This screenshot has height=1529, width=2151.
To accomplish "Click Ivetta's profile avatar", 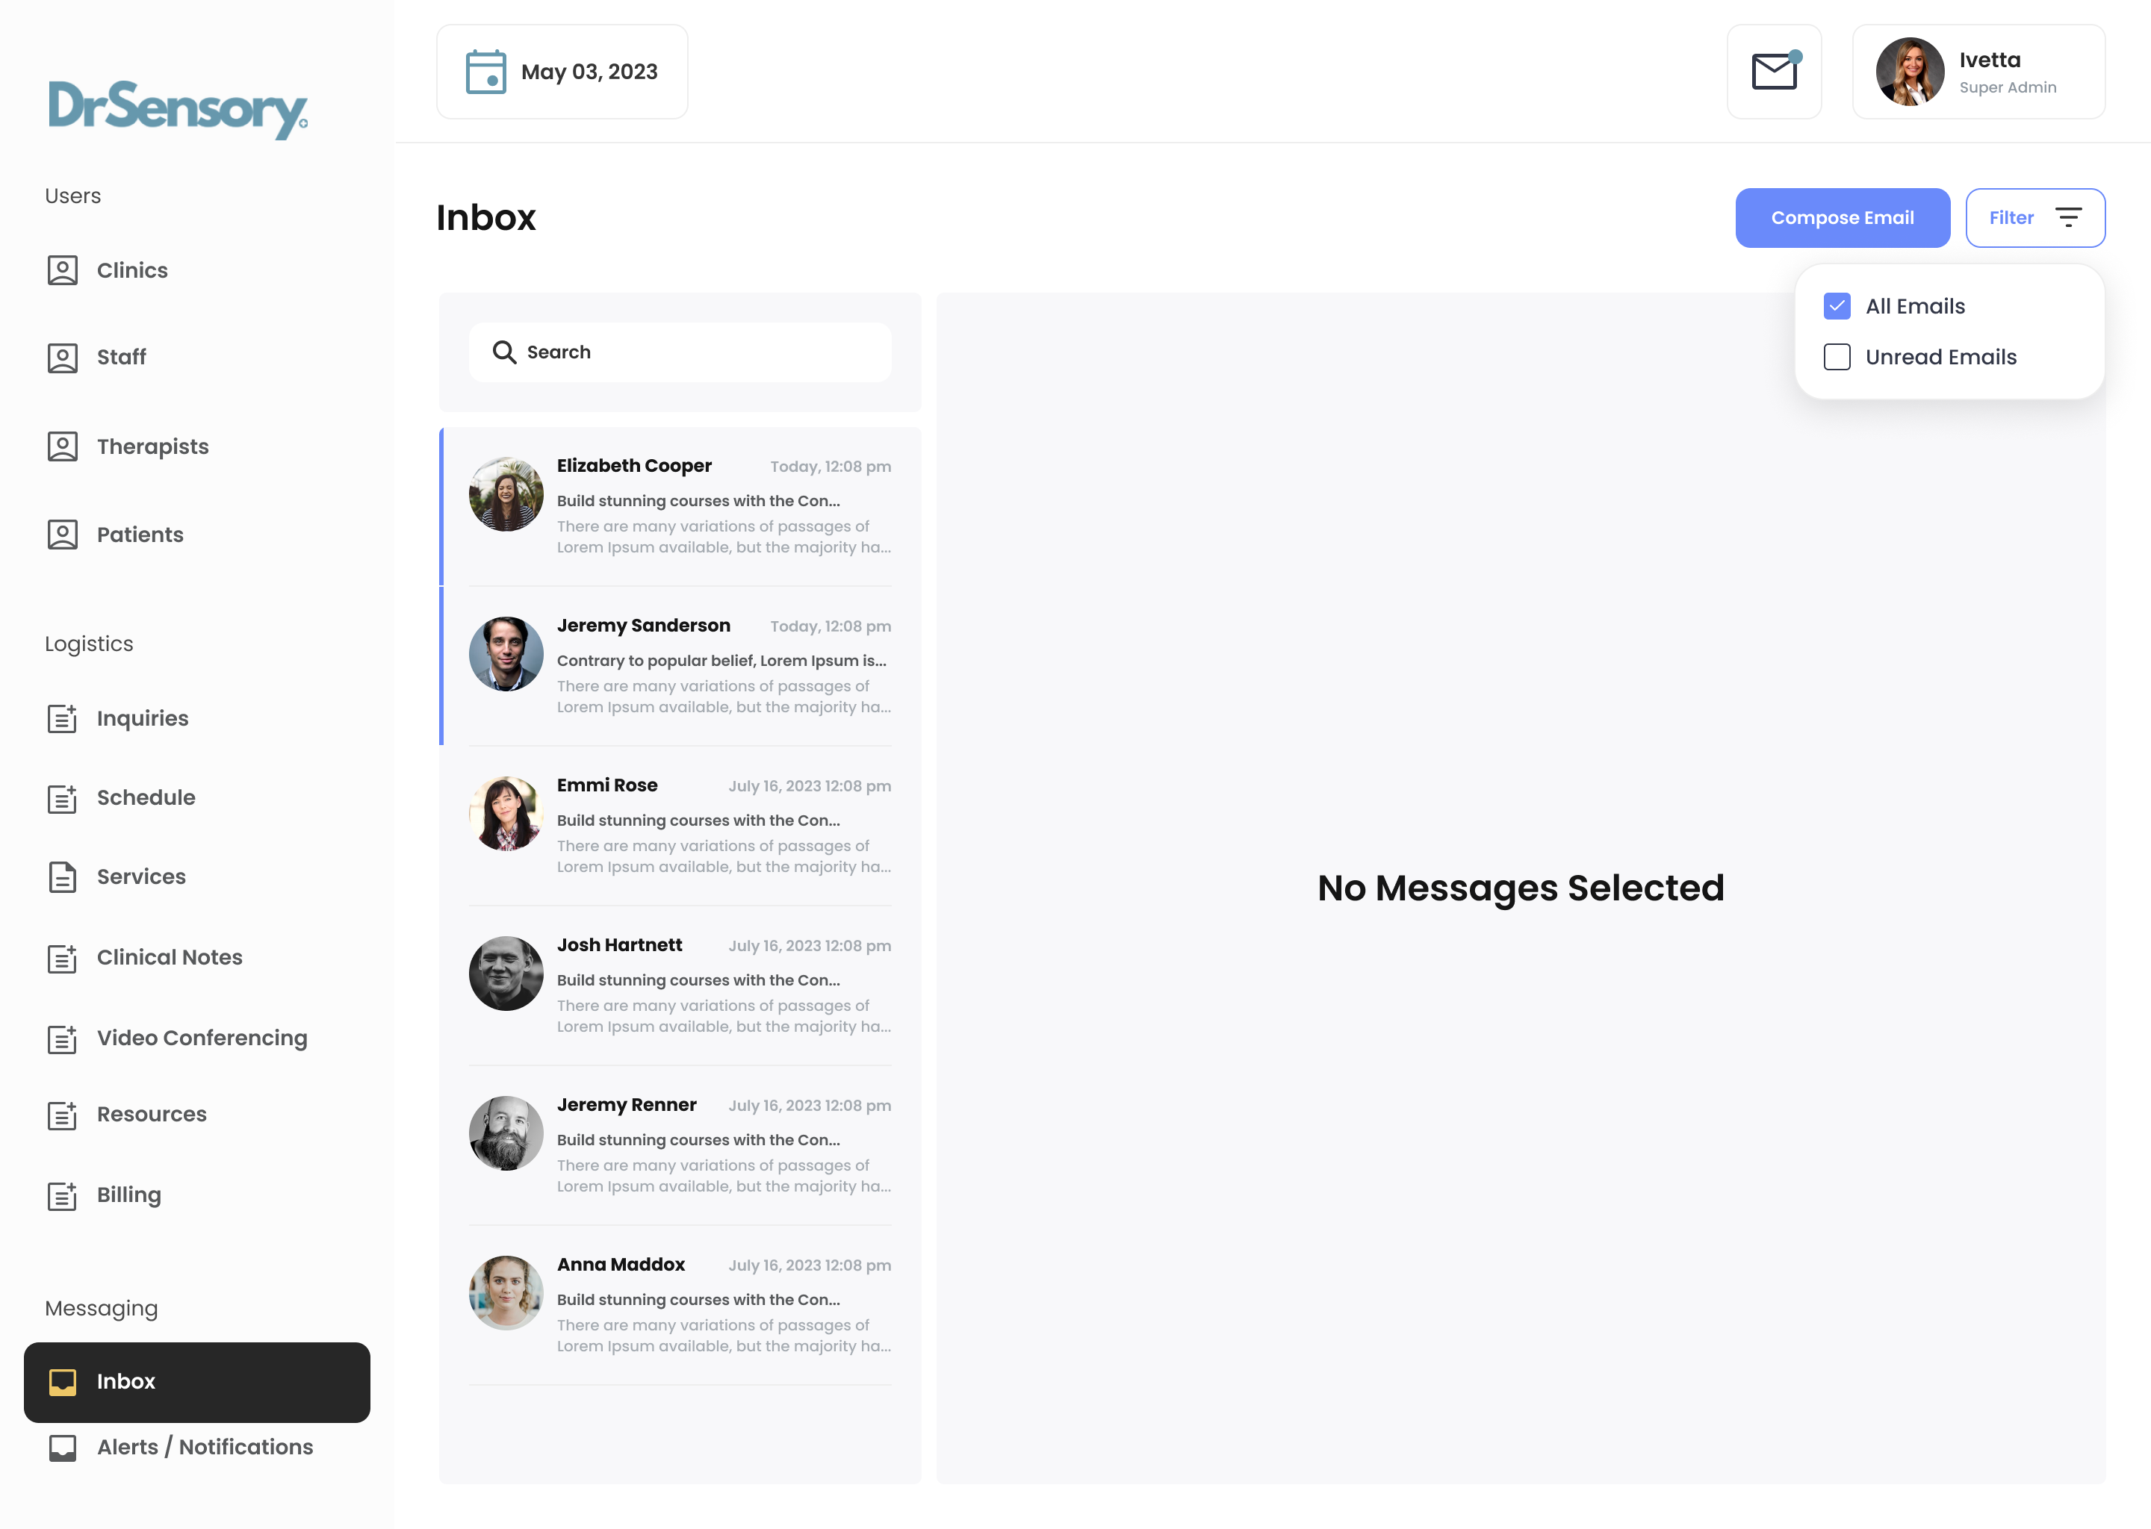I will tap(1910, 72).
